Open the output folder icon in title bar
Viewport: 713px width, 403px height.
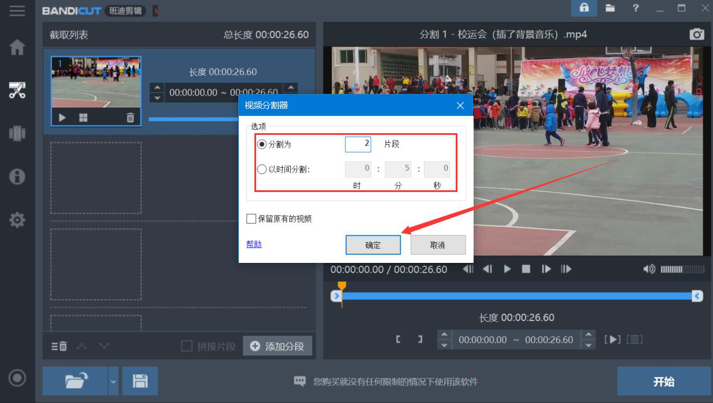610,8
